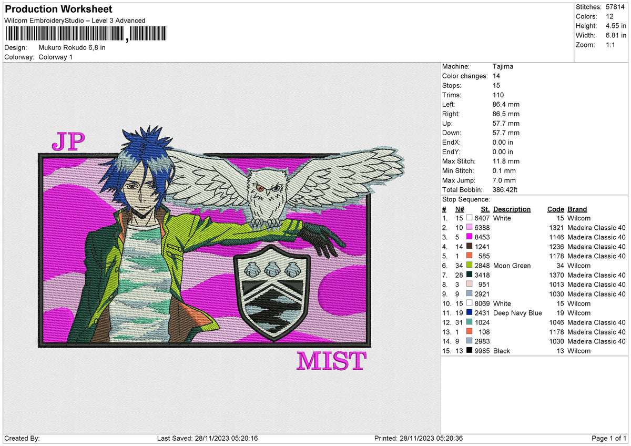
Task: Click the pink 'MIST' lettering in the design
Action: (x=331, y=361)
